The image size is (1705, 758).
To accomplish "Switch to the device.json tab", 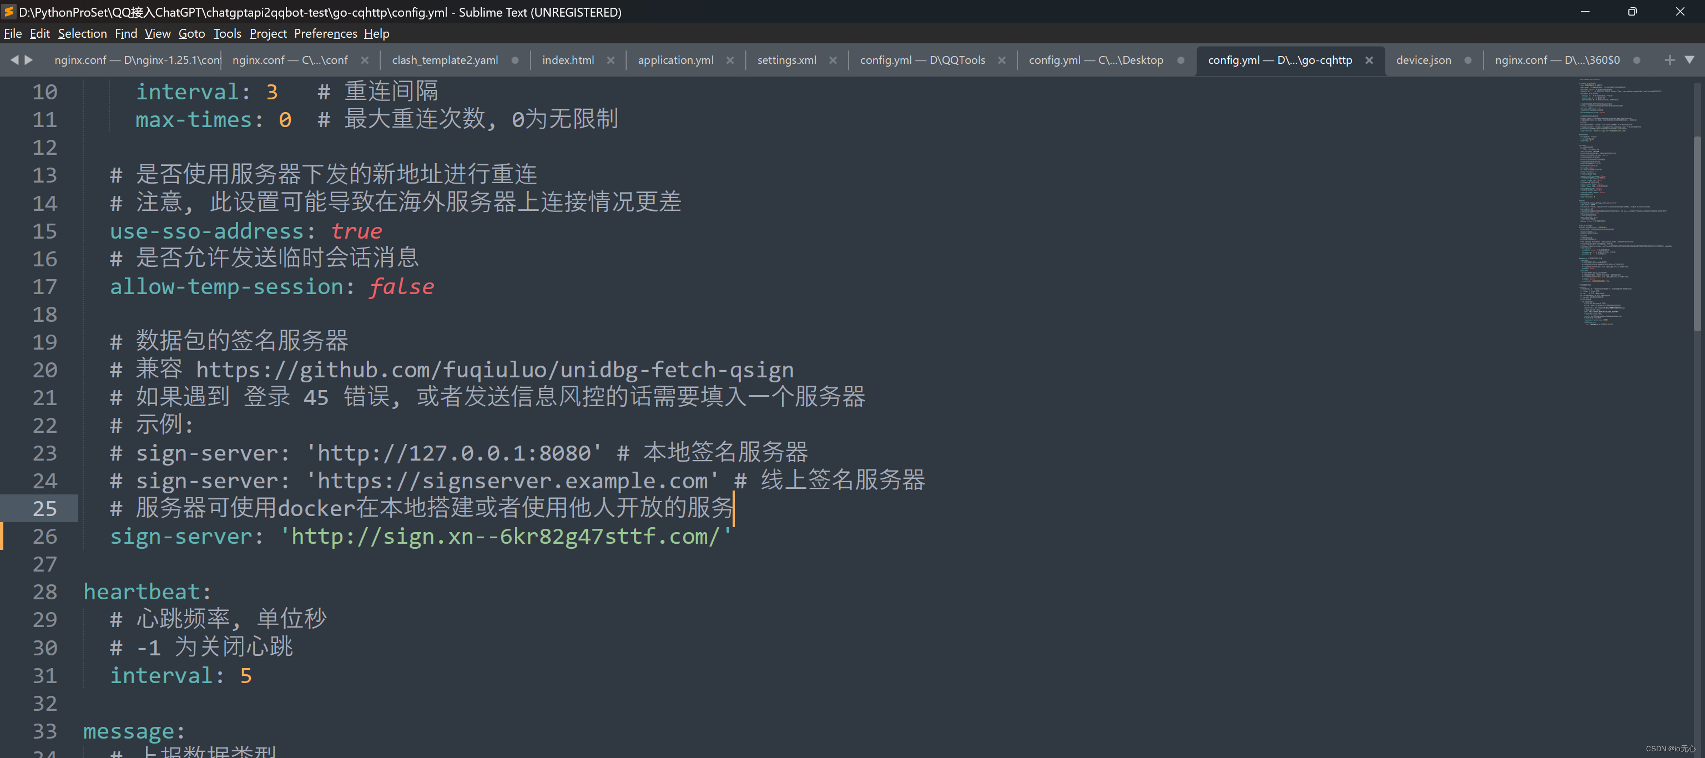I will pyautogui.click(x=1423, y=59).
